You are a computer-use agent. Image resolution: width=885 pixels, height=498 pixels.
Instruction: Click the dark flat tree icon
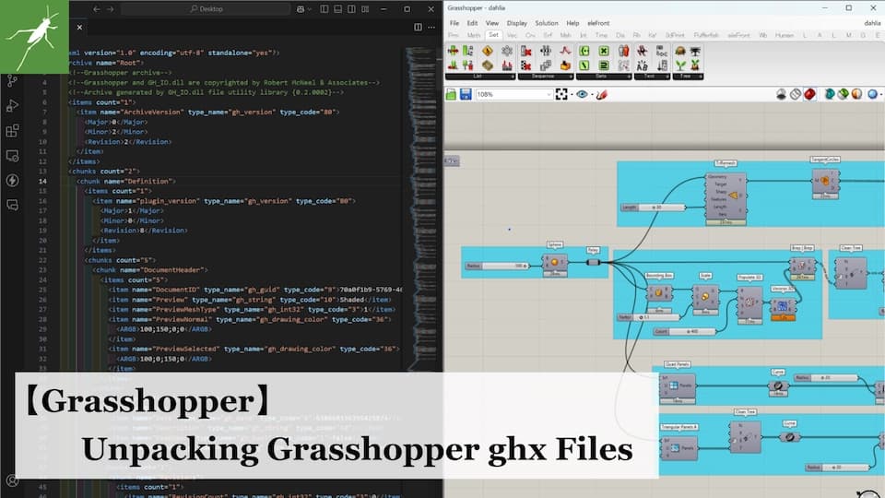695,52
